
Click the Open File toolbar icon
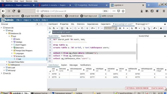click(x=50, y=28)
